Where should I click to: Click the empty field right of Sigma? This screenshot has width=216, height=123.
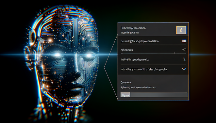coord(158,95)
